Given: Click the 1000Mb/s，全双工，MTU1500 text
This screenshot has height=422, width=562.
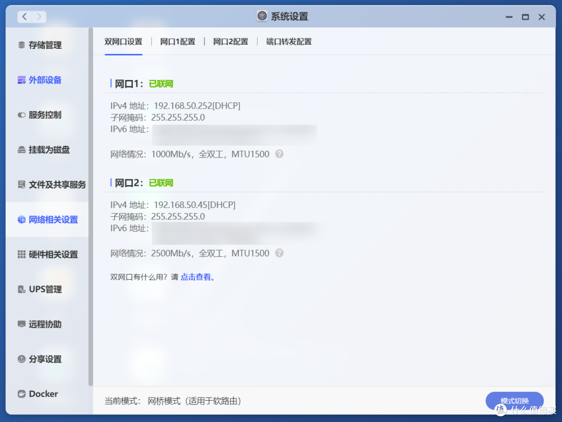Looking at the screenshot, I should coord(210,154).
